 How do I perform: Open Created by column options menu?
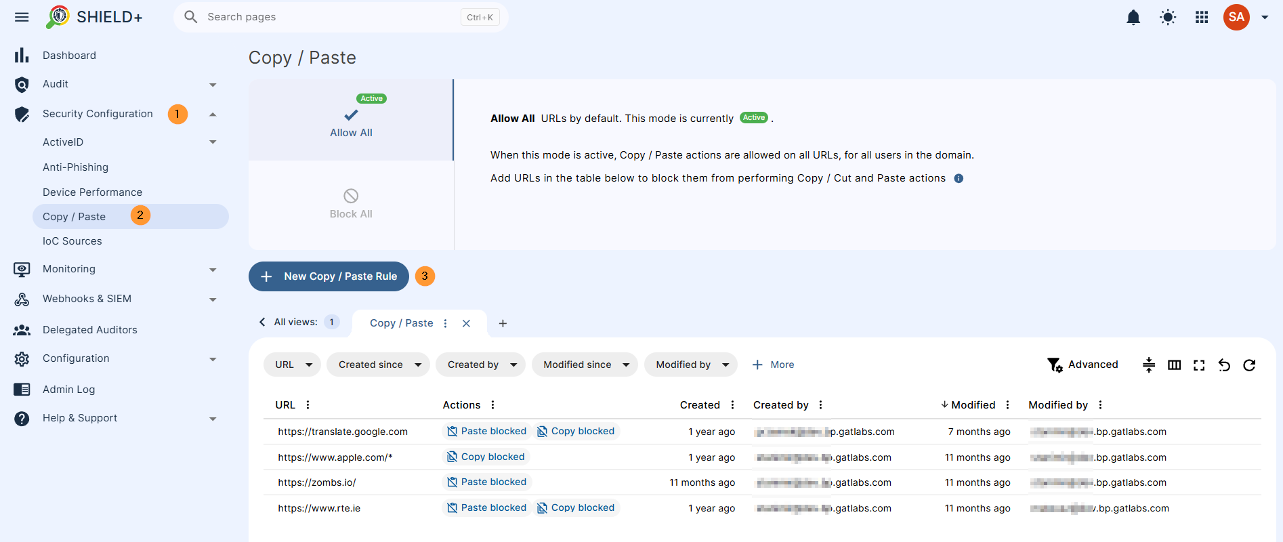(x=820, y=404)
